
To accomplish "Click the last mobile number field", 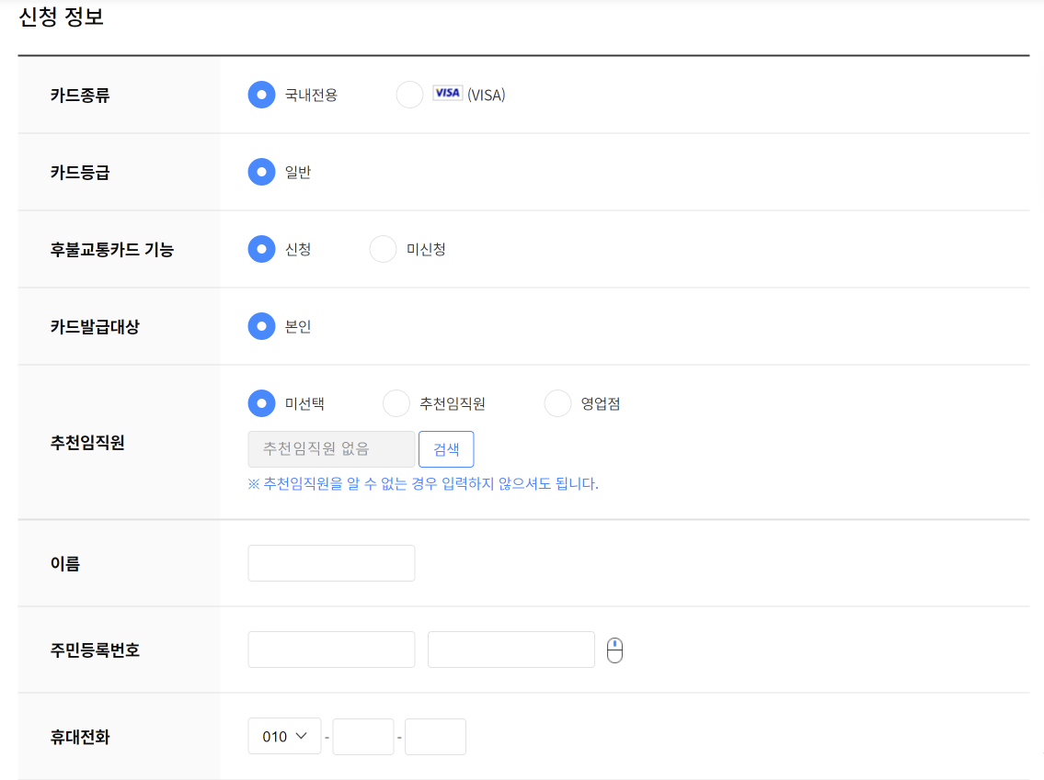I will pyautogui.click(x=435, y=736).
